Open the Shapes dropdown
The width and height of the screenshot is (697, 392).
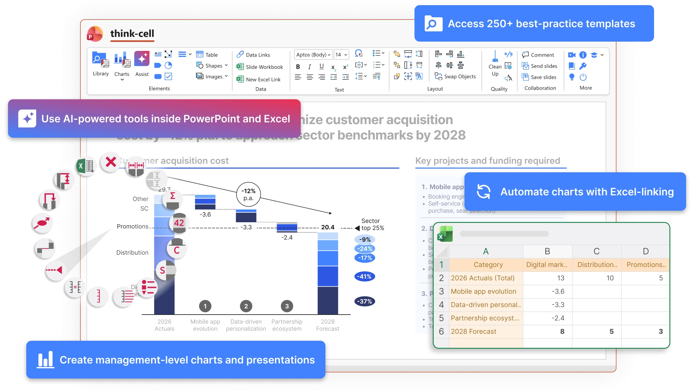click(x=212, y=66)
